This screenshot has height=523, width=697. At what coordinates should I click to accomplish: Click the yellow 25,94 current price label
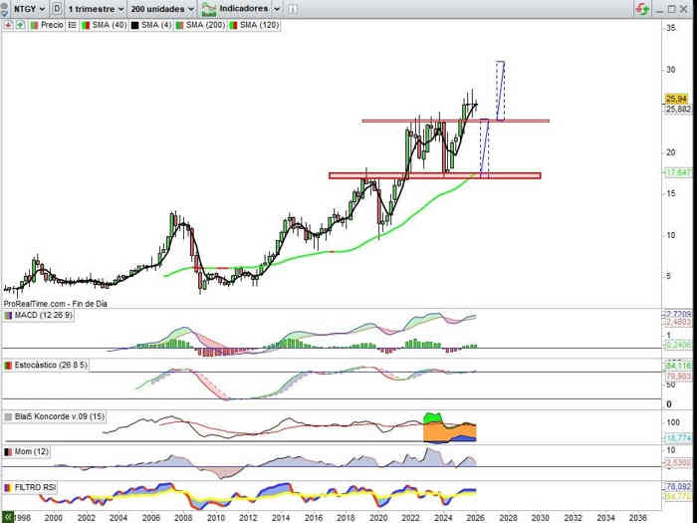coord(673,99)
